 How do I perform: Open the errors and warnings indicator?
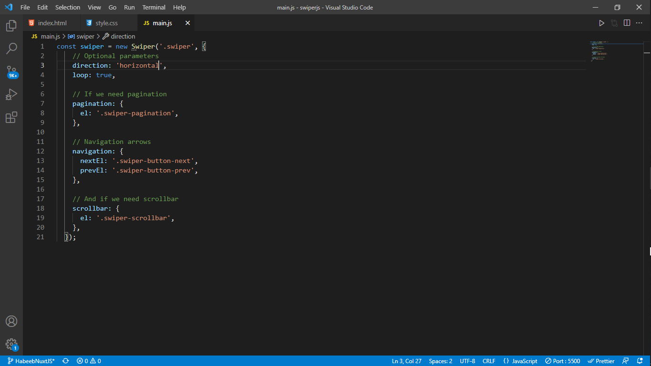click(x=89, y=361)
